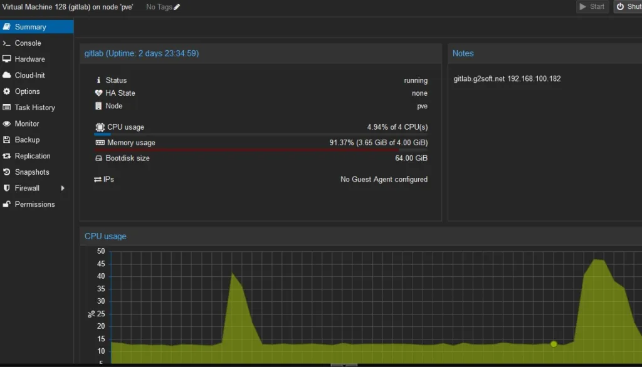Click the IPs exchange arrows icon

[x=97, y=179]
